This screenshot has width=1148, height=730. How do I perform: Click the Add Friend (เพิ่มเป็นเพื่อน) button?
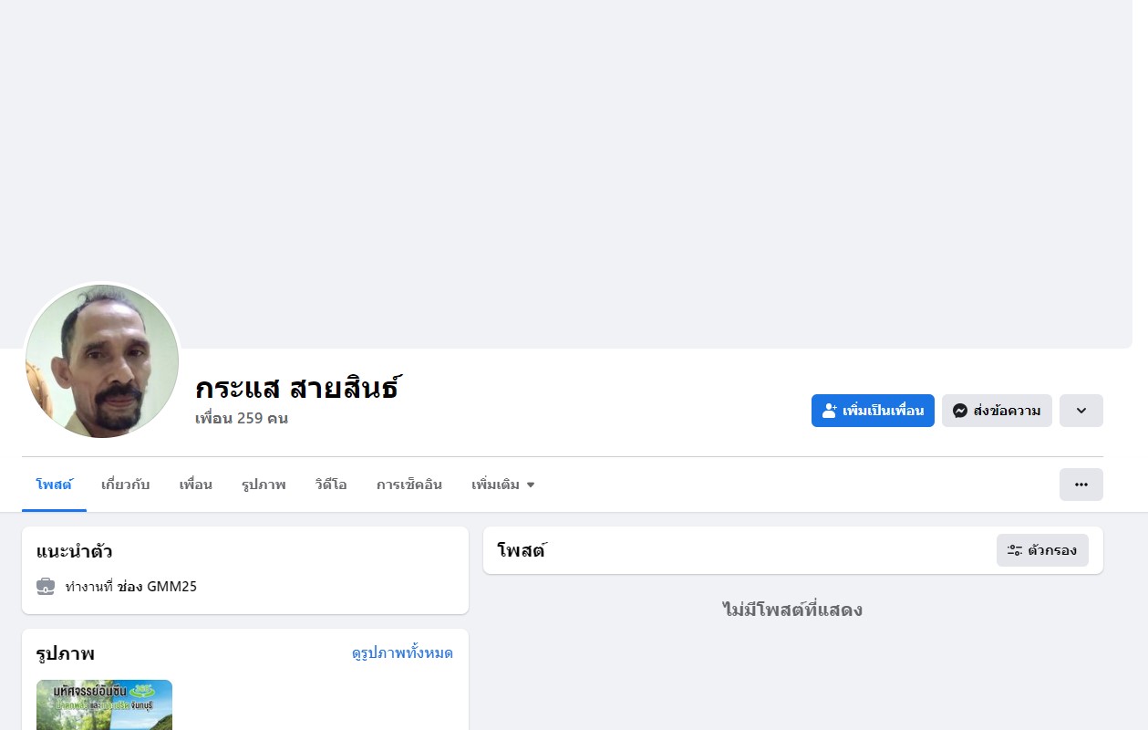[x=873, y=411]
